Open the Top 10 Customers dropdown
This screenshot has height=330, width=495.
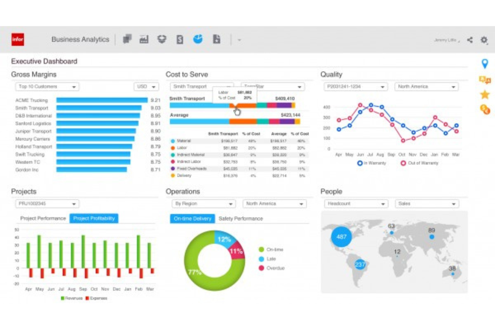pyautogui.click(x=47, y=87)
